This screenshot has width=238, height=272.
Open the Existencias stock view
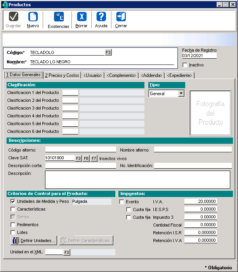point(58,20)
